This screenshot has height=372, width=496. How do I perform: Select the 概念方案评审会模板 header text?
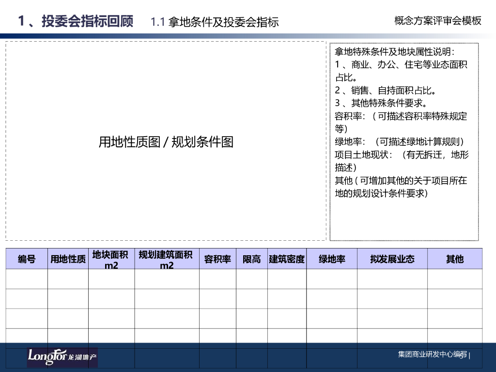pos(437,21)
